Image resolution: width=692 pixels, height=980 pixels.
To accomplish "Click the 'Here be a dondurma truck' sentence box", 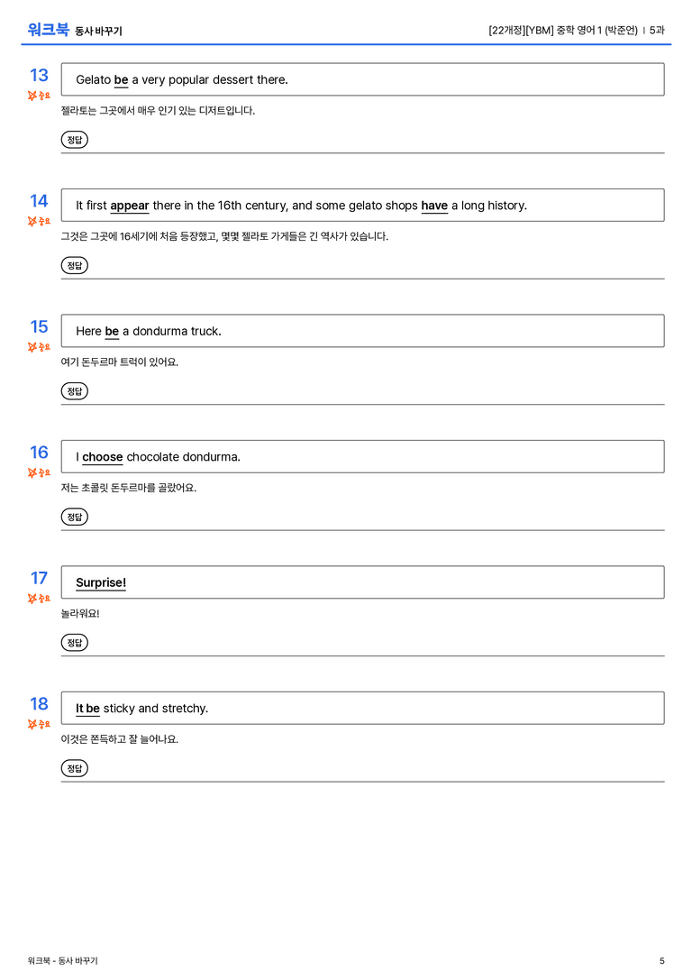I will pos(362,331).
